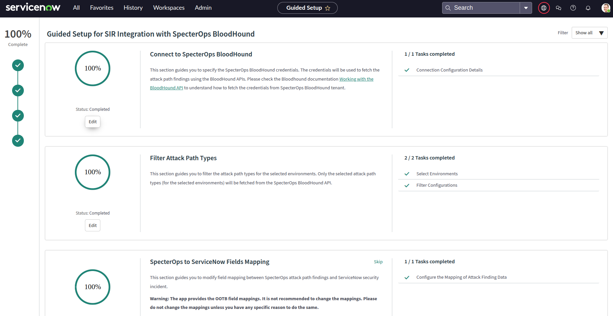Click the ServiceNow logo

[x=33, y=7]
